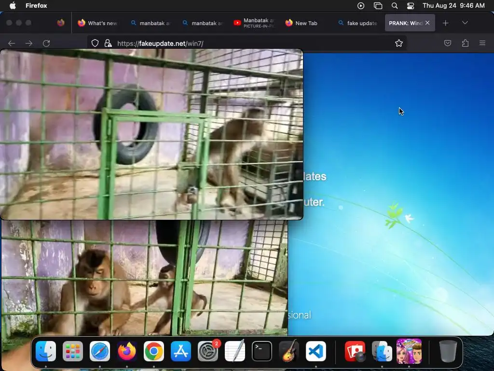This screenshot has width=494, height=371.
Task: Click the Now Playing menu bar icon
Action: click(x=361, y=6)
